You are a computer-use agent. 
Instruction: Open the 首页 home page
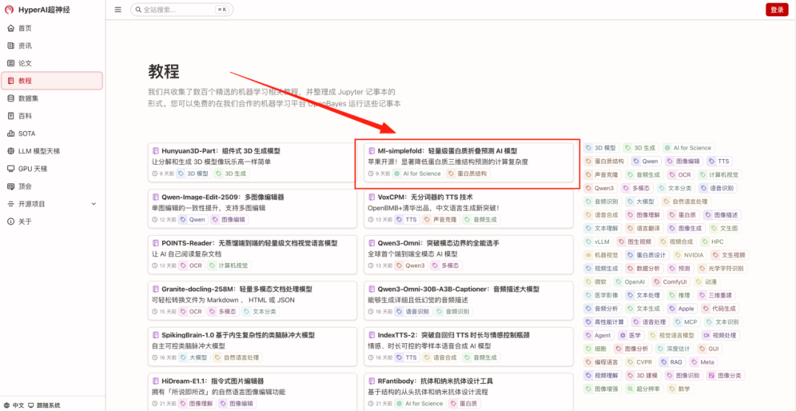pyautogui.click(x=25, y=28)
